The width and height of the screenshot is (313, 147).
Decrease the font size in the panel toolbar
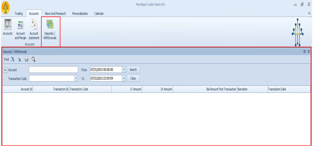(x=19, y=60)
